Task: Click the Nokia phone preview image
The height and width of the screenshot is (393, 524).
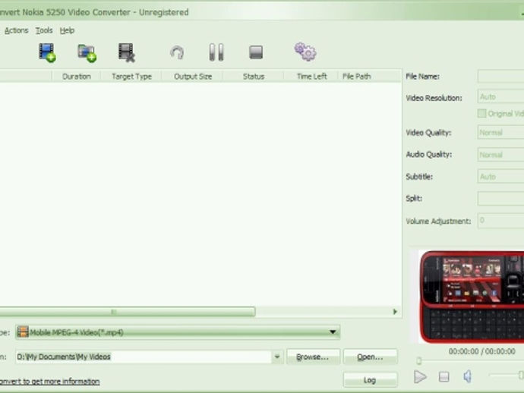Action: [x=471, y=297]
